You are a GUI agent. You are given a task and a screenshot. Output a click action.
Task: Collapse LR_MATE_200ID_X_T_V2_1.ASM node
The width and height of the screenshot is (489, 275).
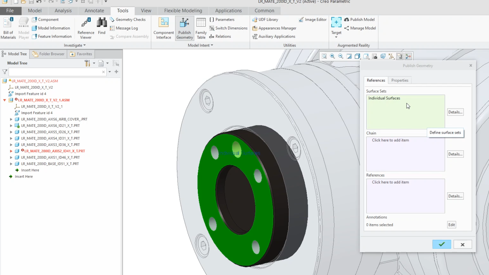coord(5,100)
